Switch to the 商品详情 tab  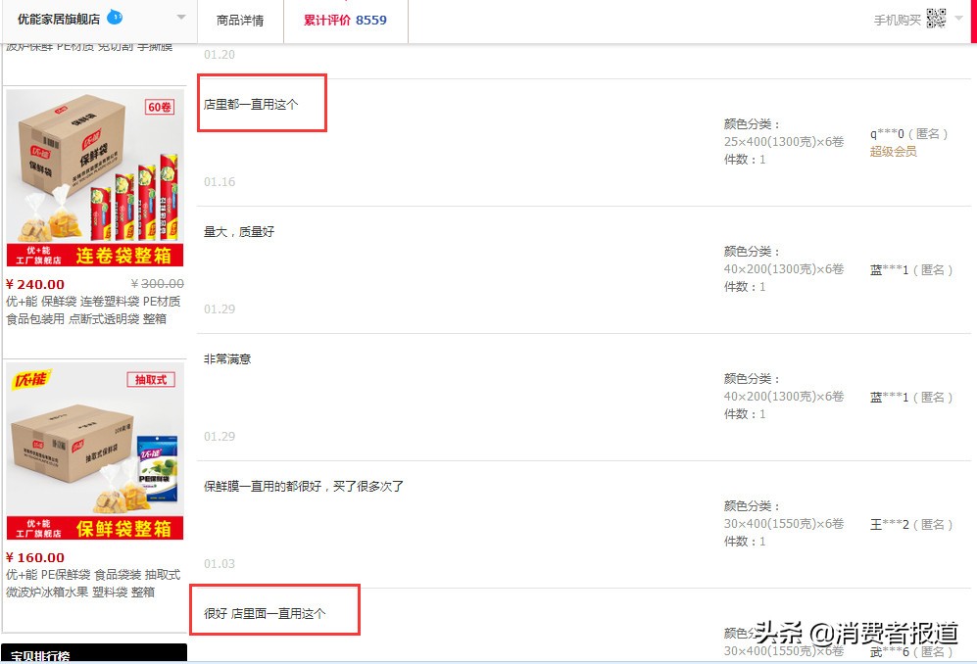(240, 21)
